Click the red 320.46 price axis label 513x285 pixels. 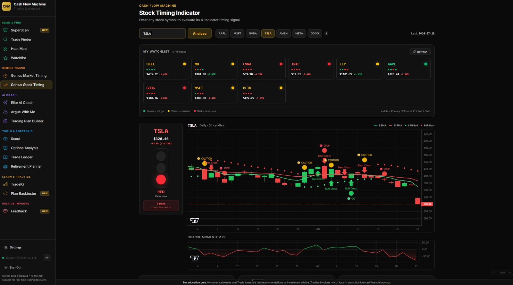click(x=427, y=204)
